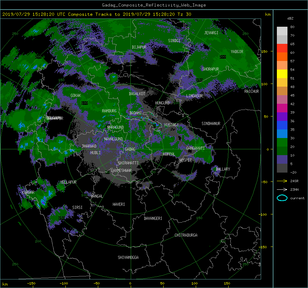The width and height of the screenshot is (308, 288).
Task: Click the YELLAPUR city label
Action: pyautogui.click(x=68, y=182)
